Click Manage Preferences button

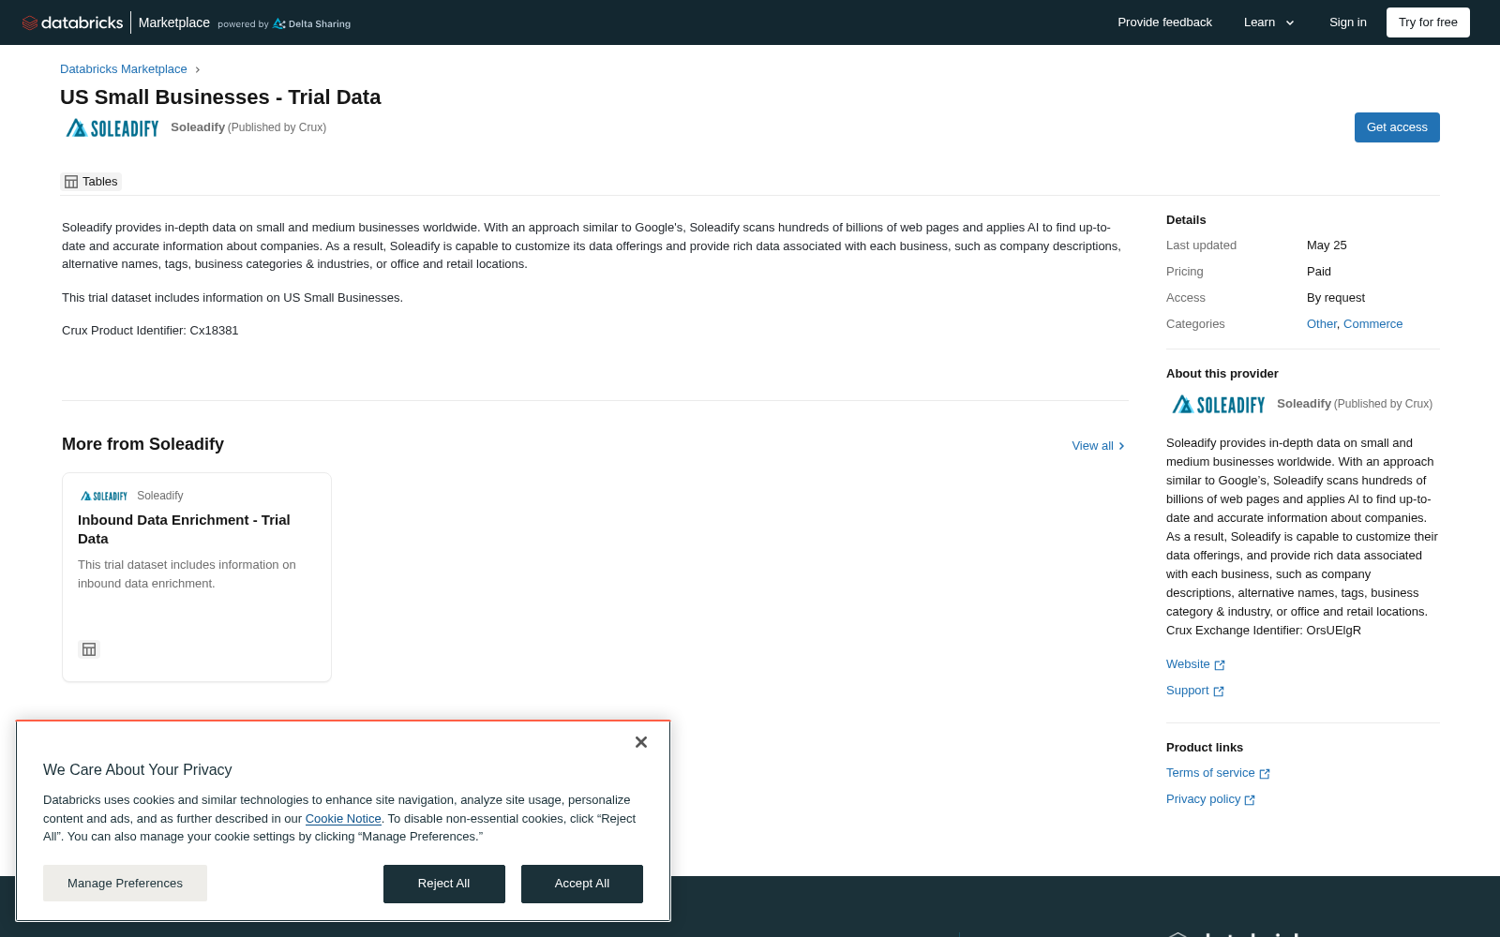pos(125,884)
